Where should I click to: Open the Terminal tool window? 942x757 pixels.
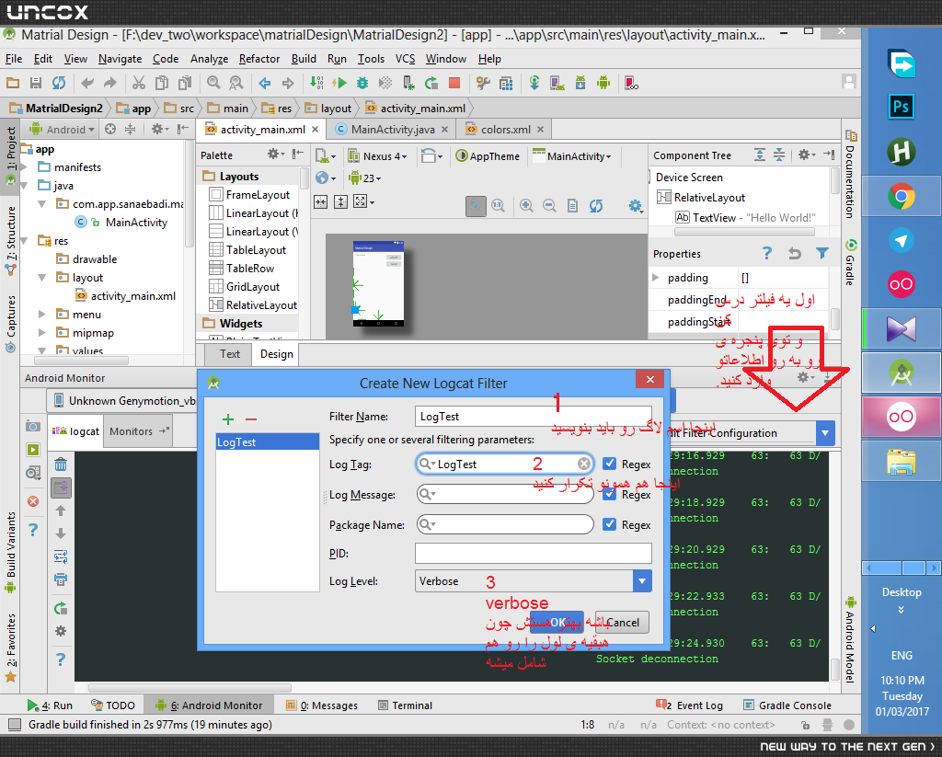(x=405, y=705)
